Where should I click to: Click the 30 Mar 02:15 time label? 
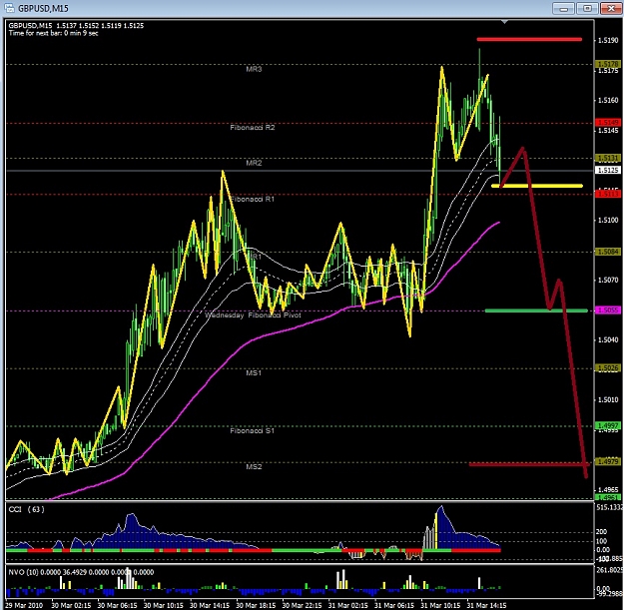(x=71, y=605)
